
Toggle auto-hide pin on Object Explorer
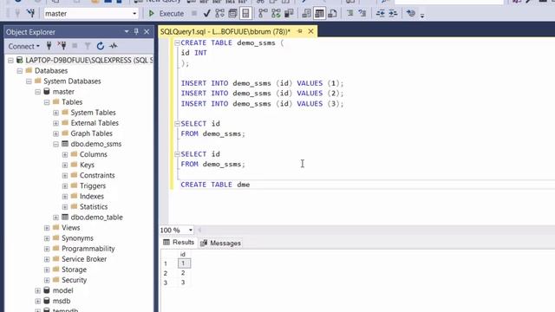[136, 32]
